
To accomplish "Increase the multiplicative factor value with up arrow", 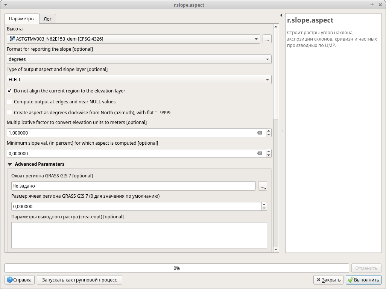I will click(269, 131).
